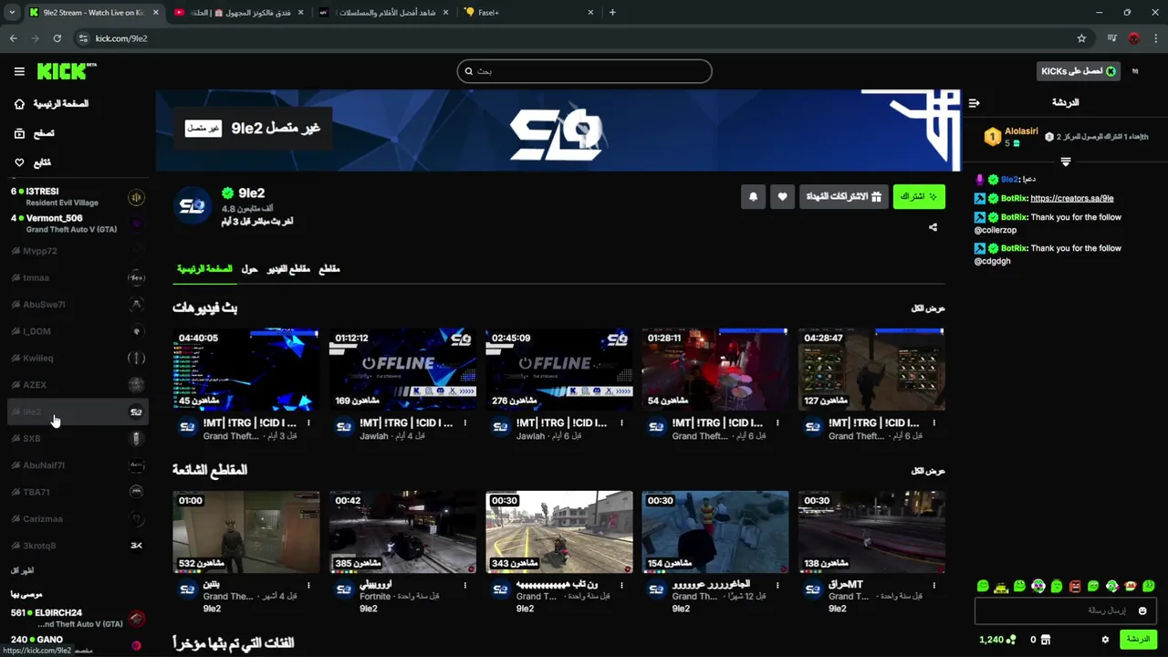
Task: Open the 04:40:05 video thumbnail
Action: tap(246, 370)
